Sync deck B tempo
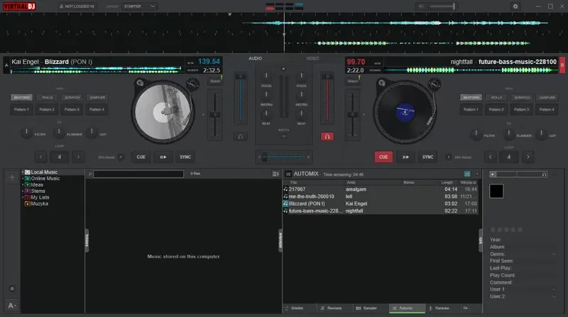This screenshot has height=317, width=568. (428, 157)
